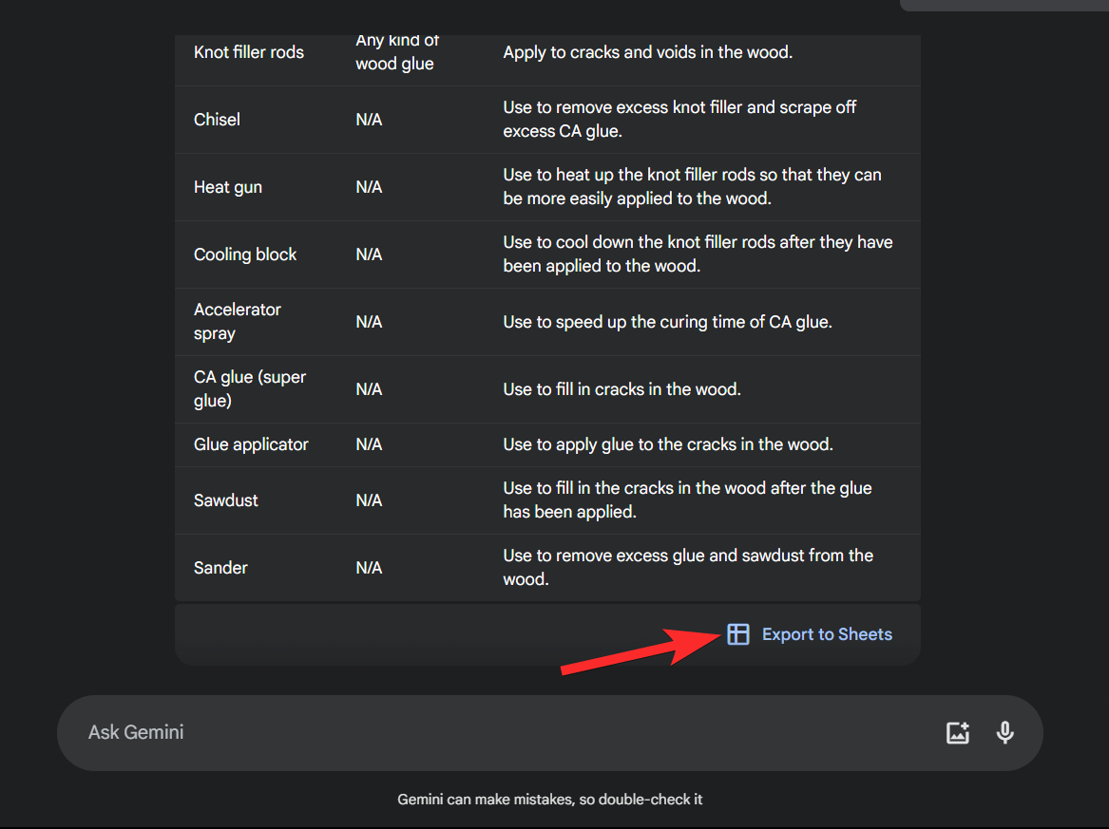
Task: Select the Chisel cell in the table
Action: pyautogui.click(x=217, y=120)
